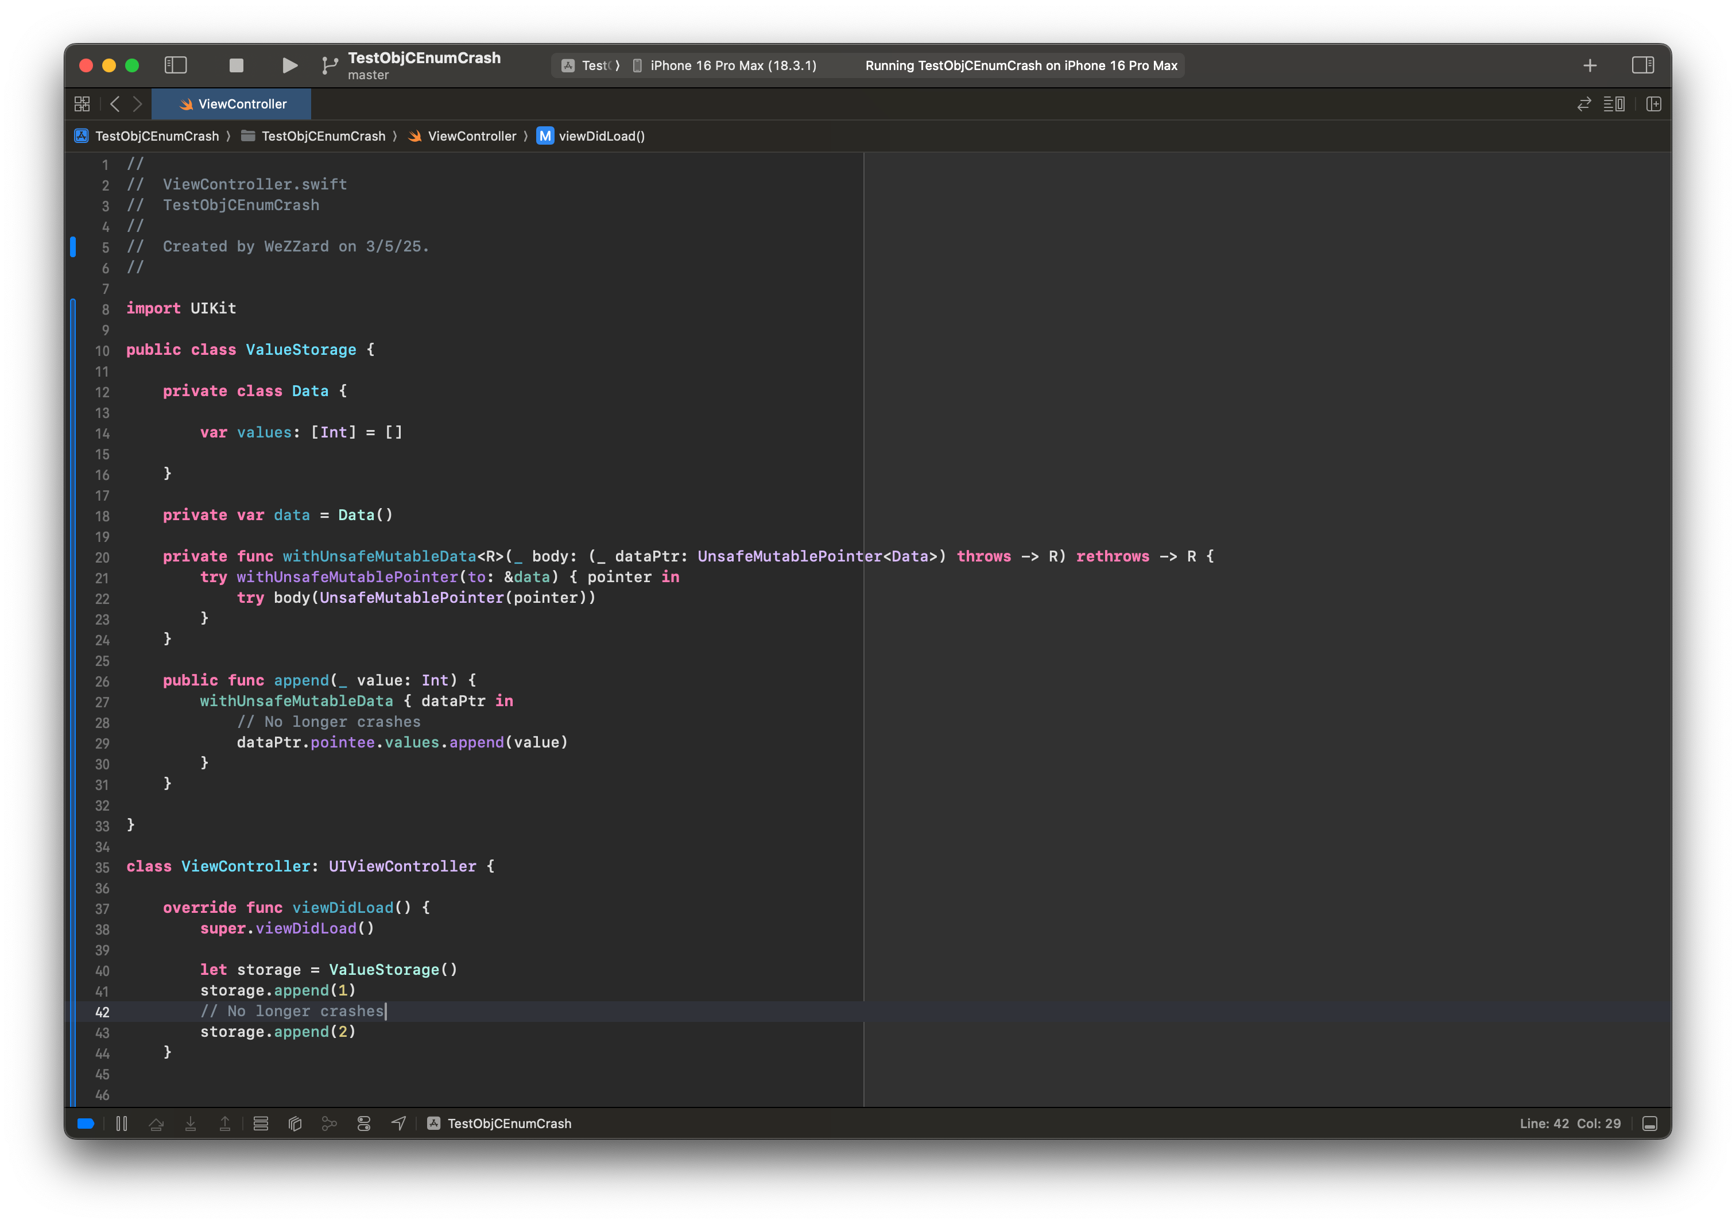This screenshot has height=1224, width=1736.
Task: Toggle breakpoints activation in debug bar
Action: [86, 1124]
